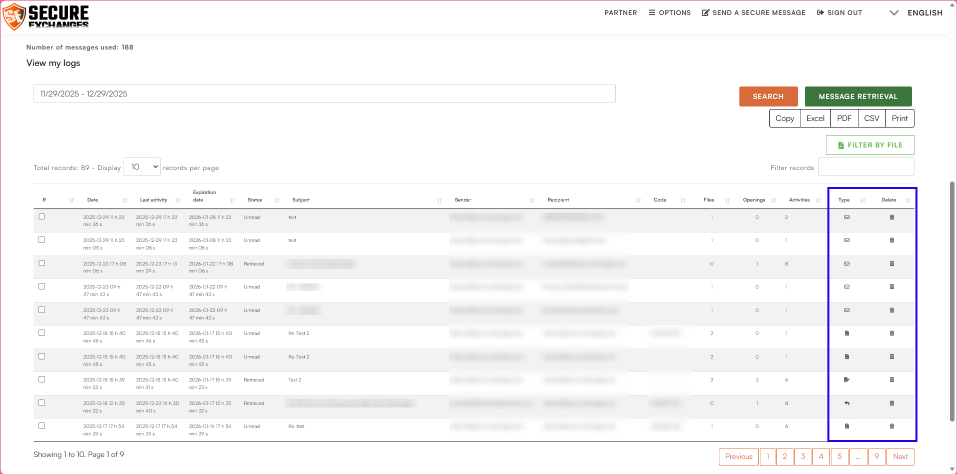Select checkbox for 2025-12-29 11 h 23 min 36 s row
The height and width of the screenshot is (474, 957).
click(42, 216)
